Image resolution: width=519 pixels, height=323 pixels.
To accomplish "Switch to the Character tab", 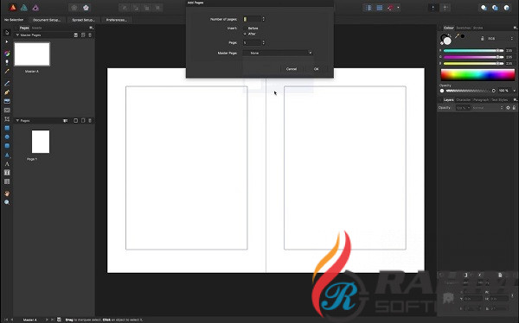I will [x=463, y=100].
